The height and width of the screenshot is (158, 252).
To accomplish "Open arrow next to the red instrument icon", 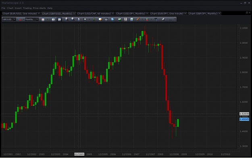I will tap(23, 19).
